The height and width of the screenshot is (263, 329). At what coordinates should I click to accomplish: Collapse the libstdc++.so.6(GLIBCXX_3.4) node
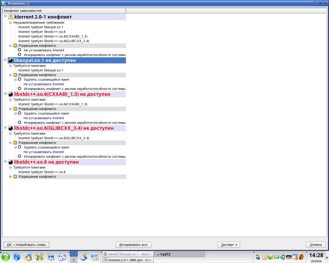tap(5, 127)
